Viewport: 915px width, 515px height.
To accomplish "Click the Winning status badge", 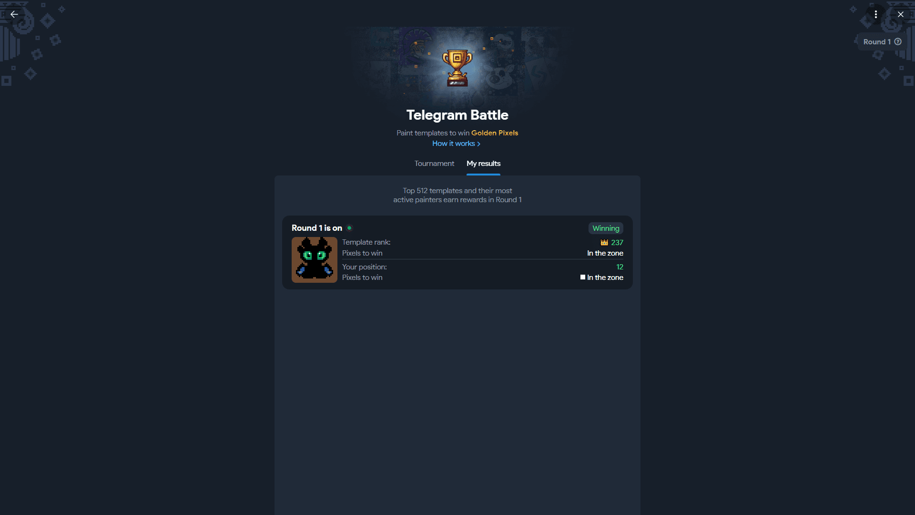I will [x=606, y=228].
